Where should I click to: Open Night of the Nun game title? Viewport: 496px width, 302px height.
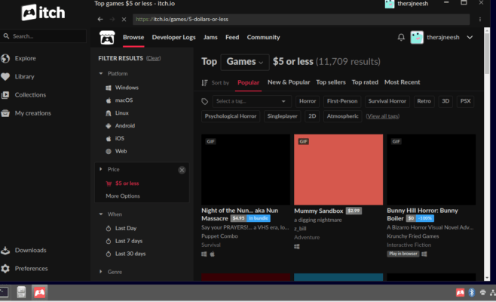pos(240,214)
